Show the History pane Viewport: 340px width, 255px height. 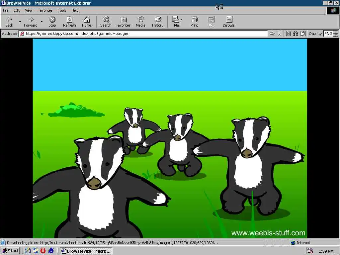[x=158, y=22]
